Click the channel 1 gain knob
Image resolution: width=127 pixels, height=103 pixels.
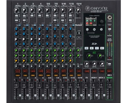[16, 10]
